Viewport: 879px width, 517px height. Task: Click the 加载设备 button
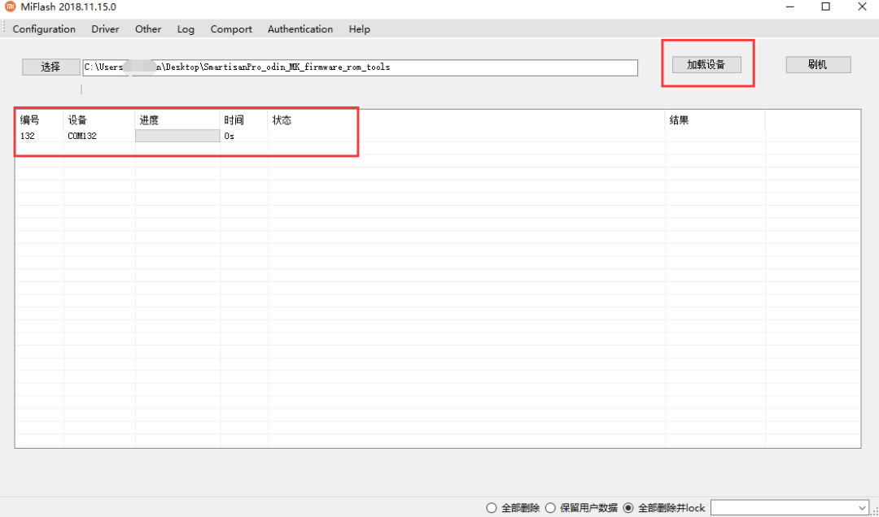pyautogui.click(x=706, y=64)
